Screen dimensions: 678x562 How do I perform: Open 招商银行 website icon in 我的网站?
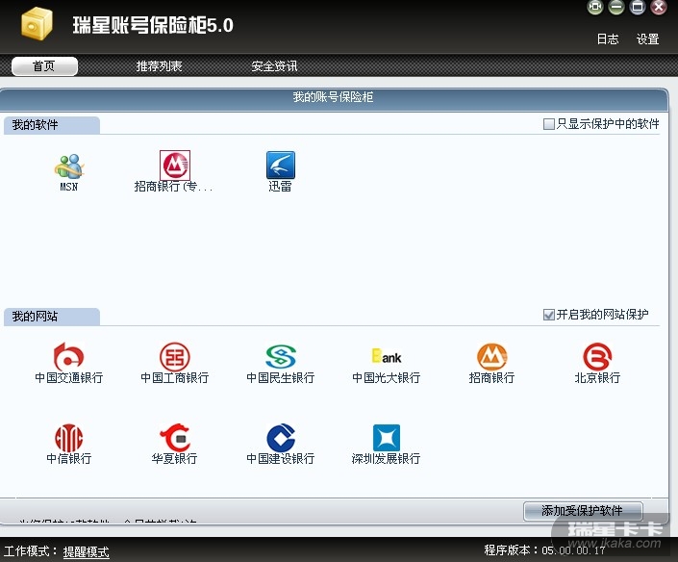(x=491, y=356)
